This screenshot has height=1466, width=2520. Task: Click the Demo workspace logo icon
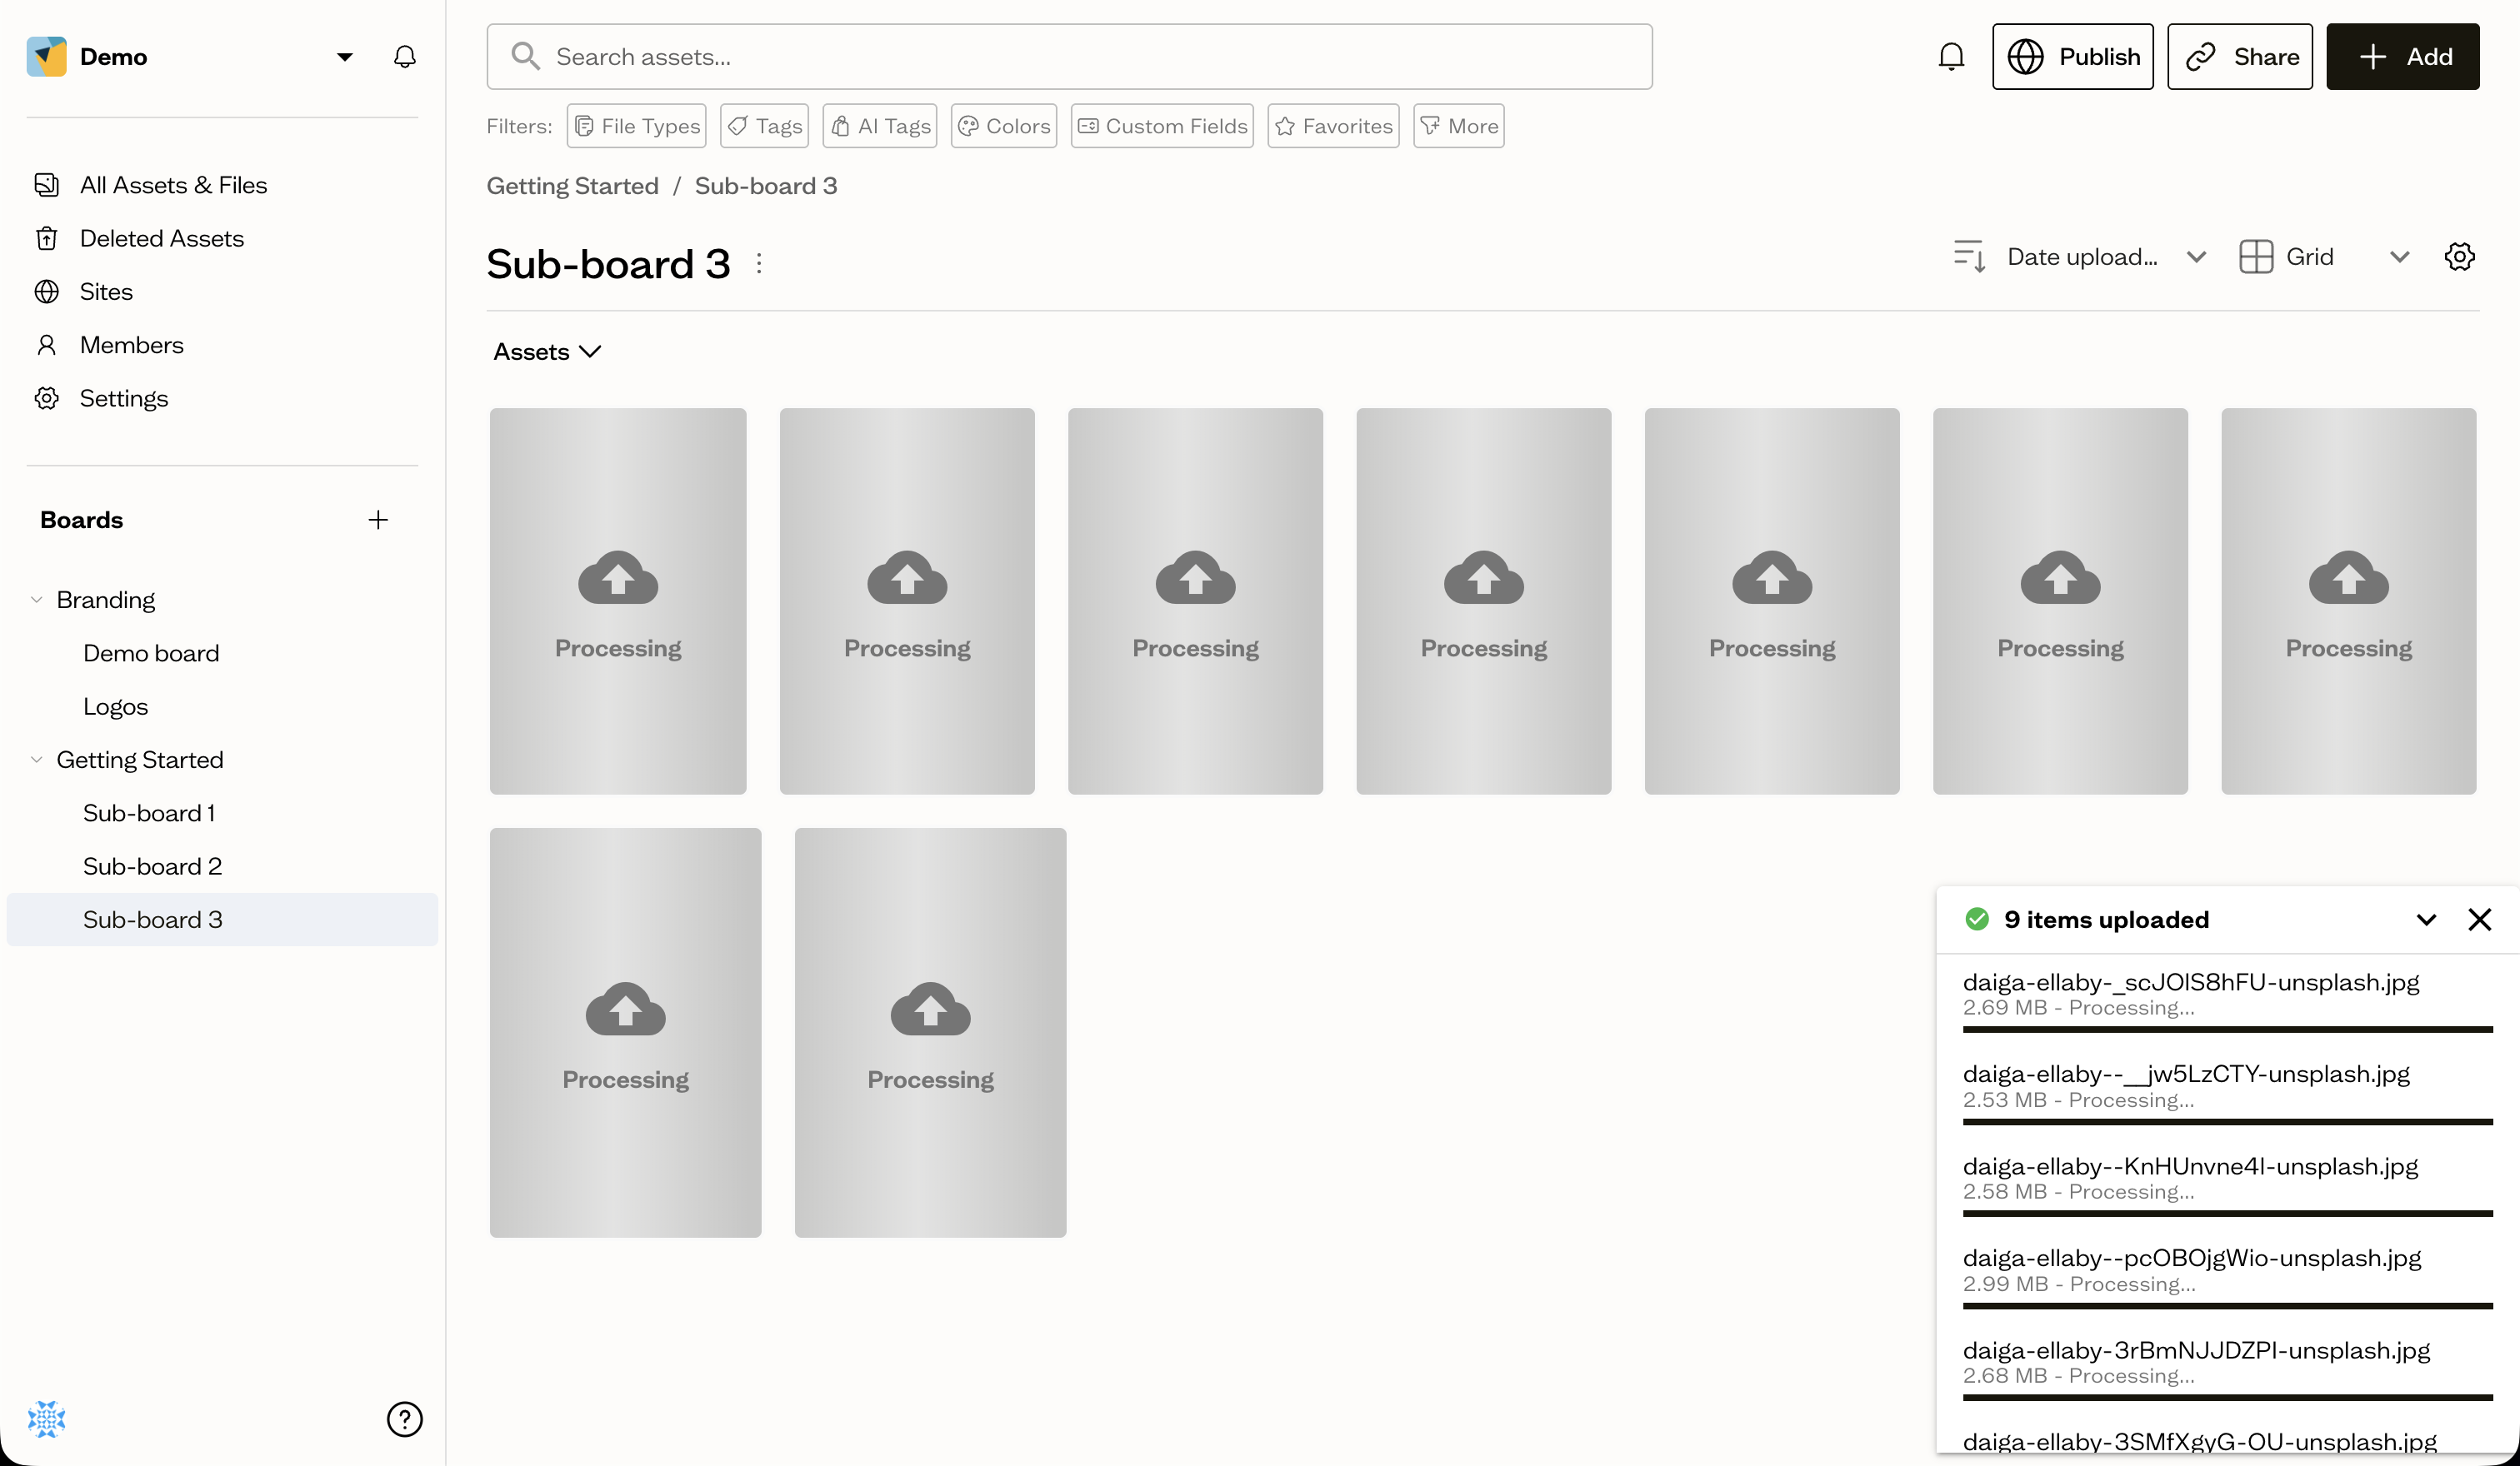coord(46,57)
